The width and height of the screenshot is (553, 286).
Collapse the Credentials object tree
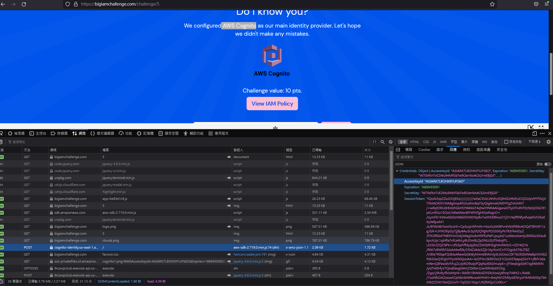pyautogui.click(x=397, y=171)
